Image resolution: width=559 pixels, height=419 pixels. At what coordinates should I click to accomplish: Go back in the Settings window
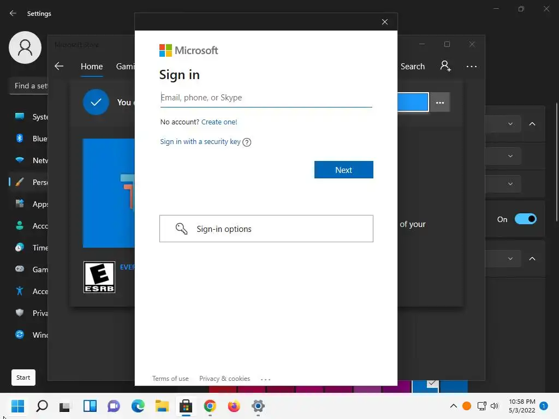(13, 13)
